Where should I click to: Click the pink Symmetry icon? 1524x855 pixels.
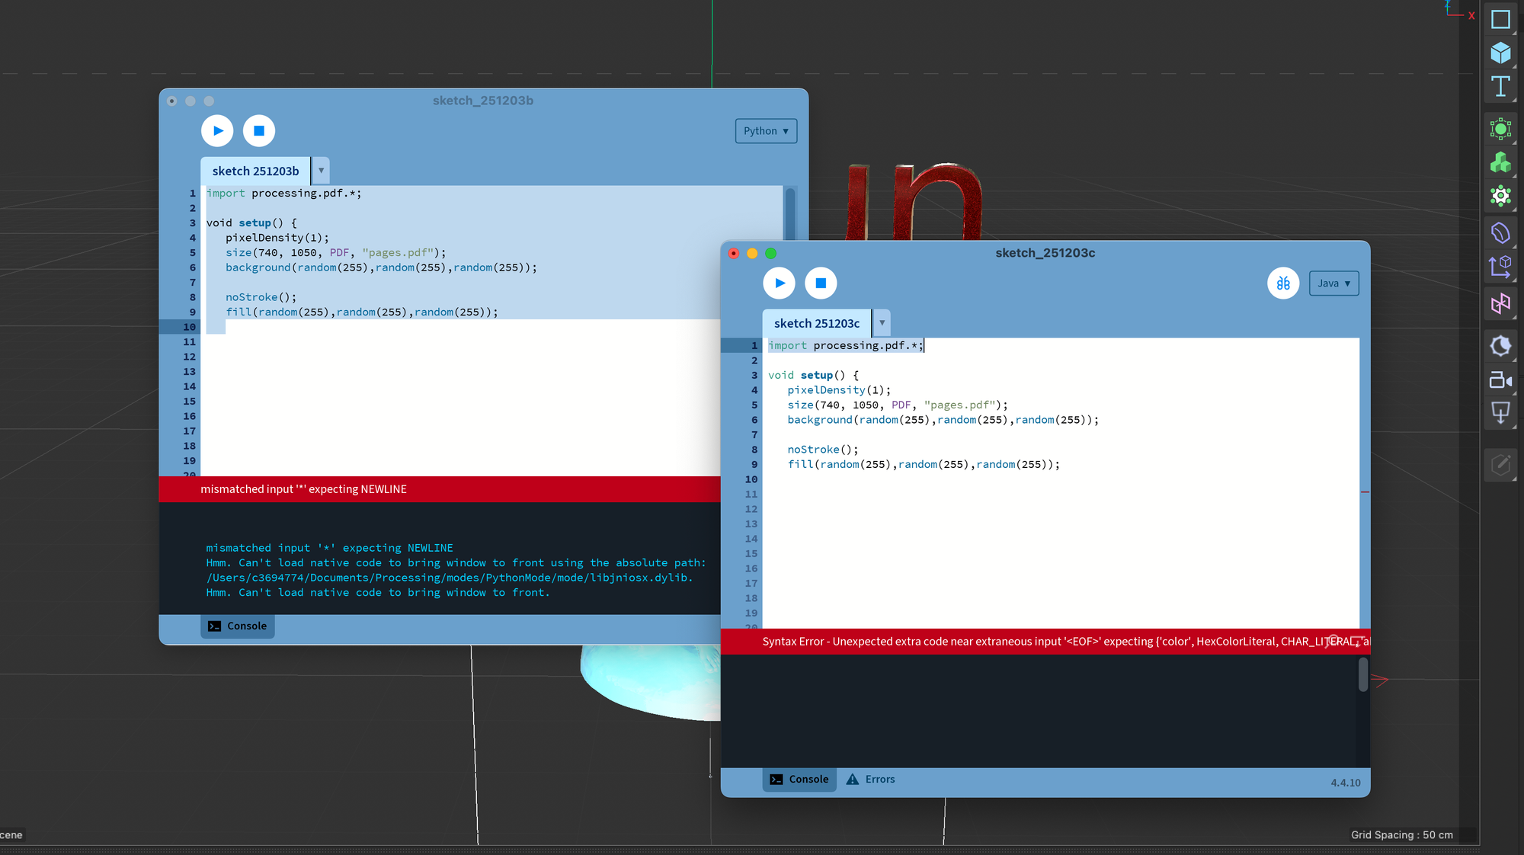(x=1500, y=304)
